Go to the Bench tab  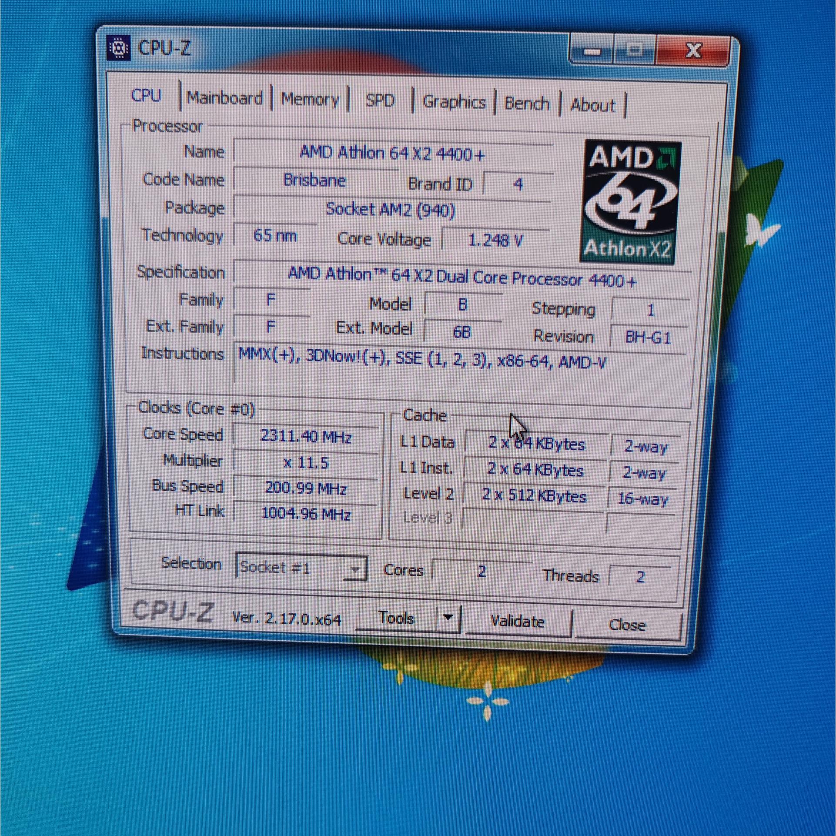pos(526,104)
